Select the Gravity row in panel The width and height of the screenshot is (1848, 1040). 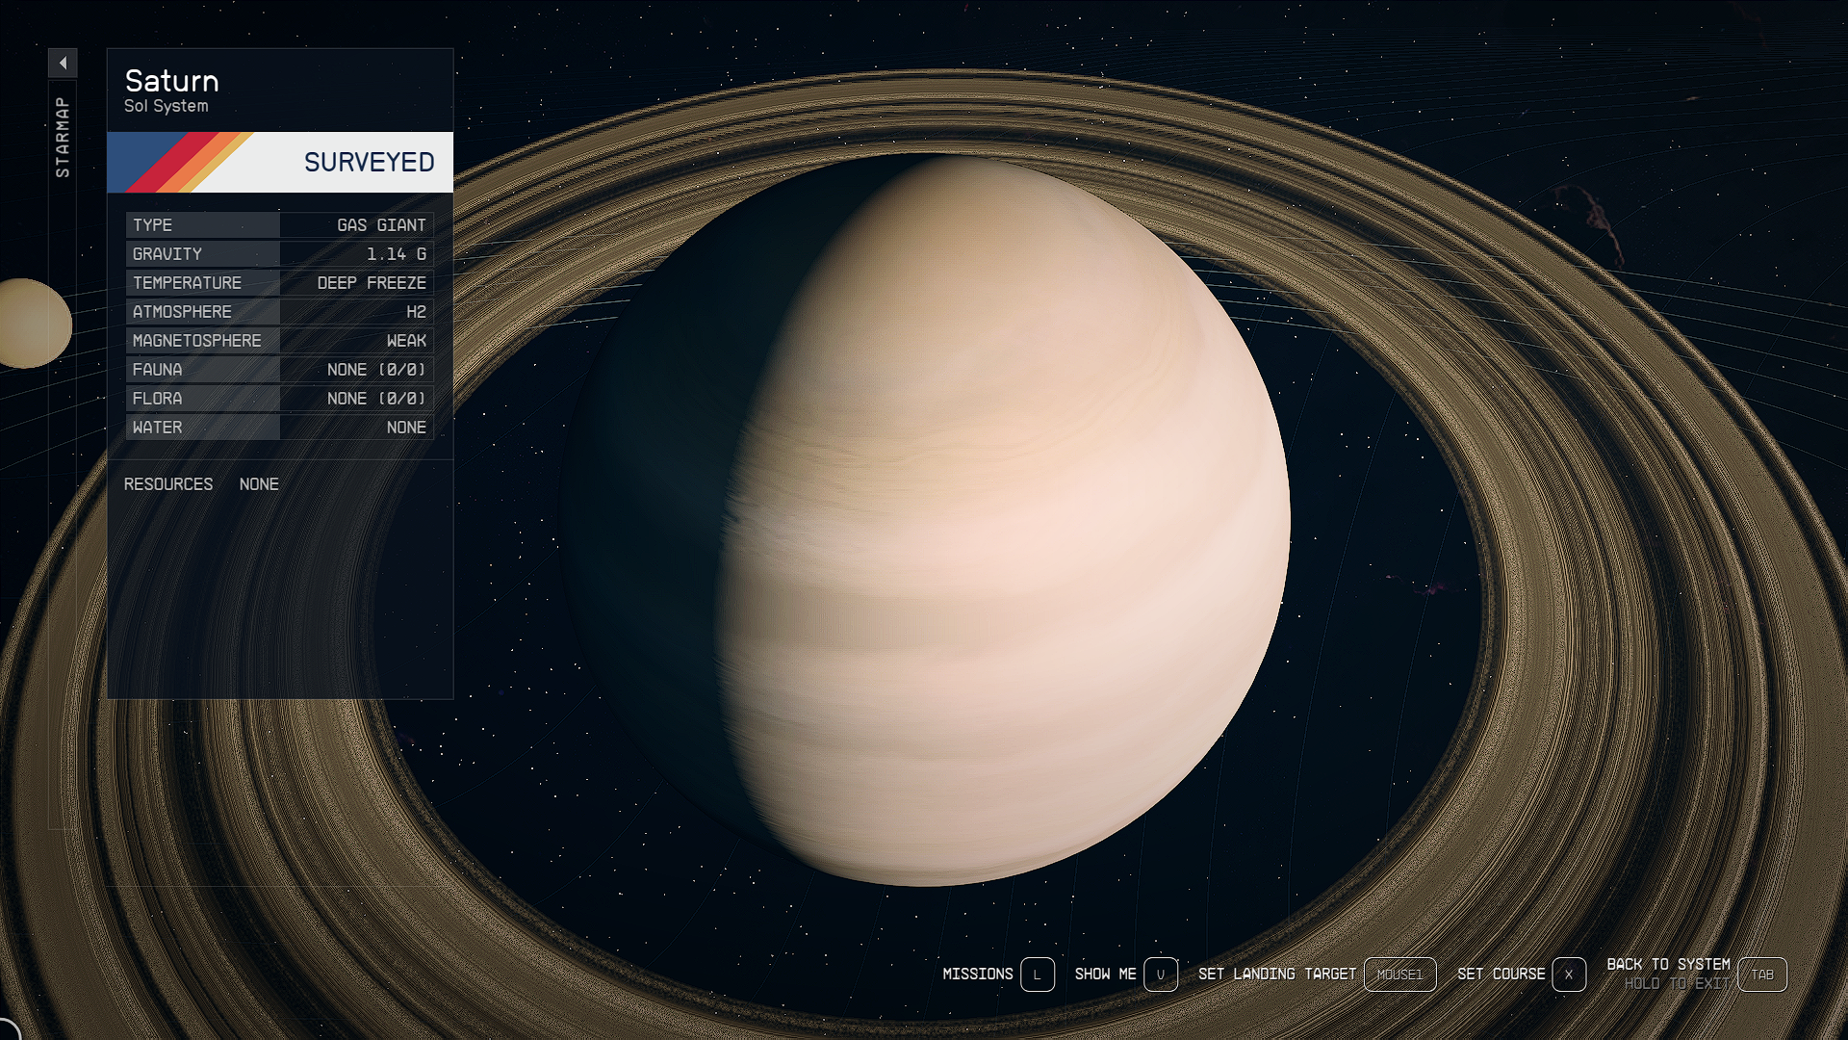[279, 254]
